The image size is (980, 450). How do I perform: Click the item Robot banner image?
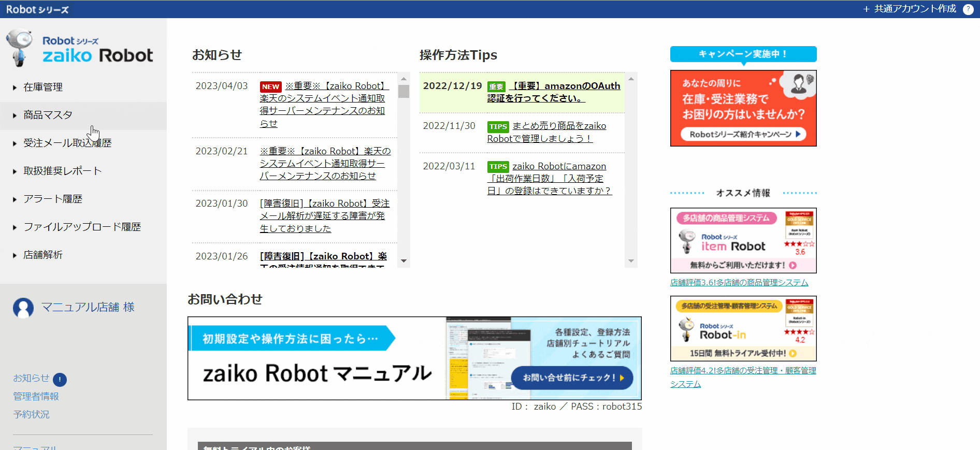[x=743, y=241]
